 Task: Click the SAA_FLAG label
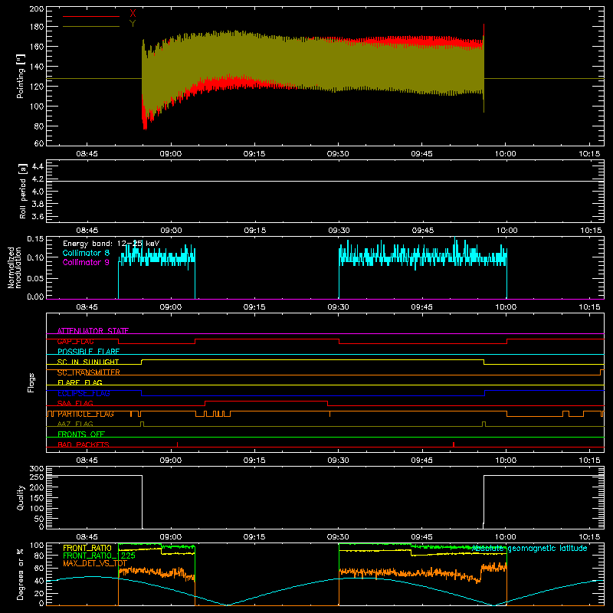(75, 403)
